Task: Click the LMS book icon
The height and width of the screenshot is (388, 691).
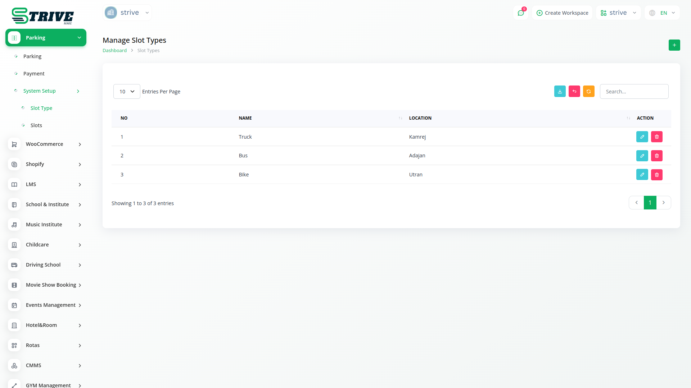Action: click(x=14, y=185)
